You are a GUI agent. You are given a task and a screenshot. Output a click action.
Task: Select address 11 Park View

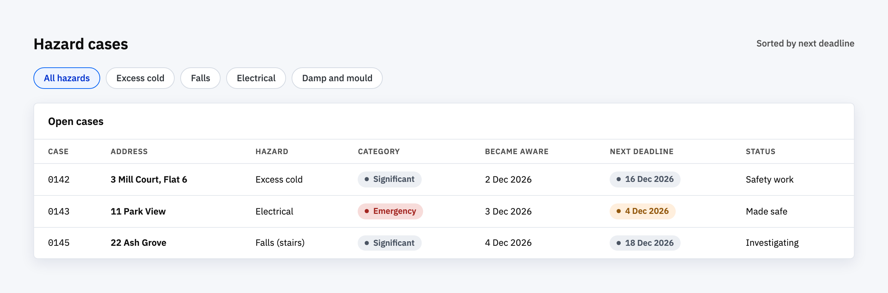(x=138, y=211)
